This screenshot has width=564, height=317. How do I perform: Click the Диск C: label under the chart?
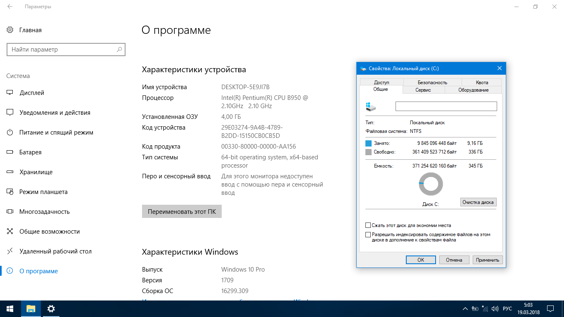coord(430,204)
